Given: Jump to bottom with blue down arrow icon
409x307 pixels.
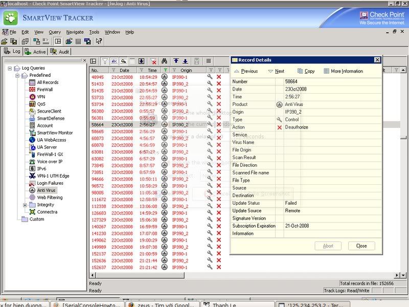Looking at the screenshot, I should (x=185, y=61).
